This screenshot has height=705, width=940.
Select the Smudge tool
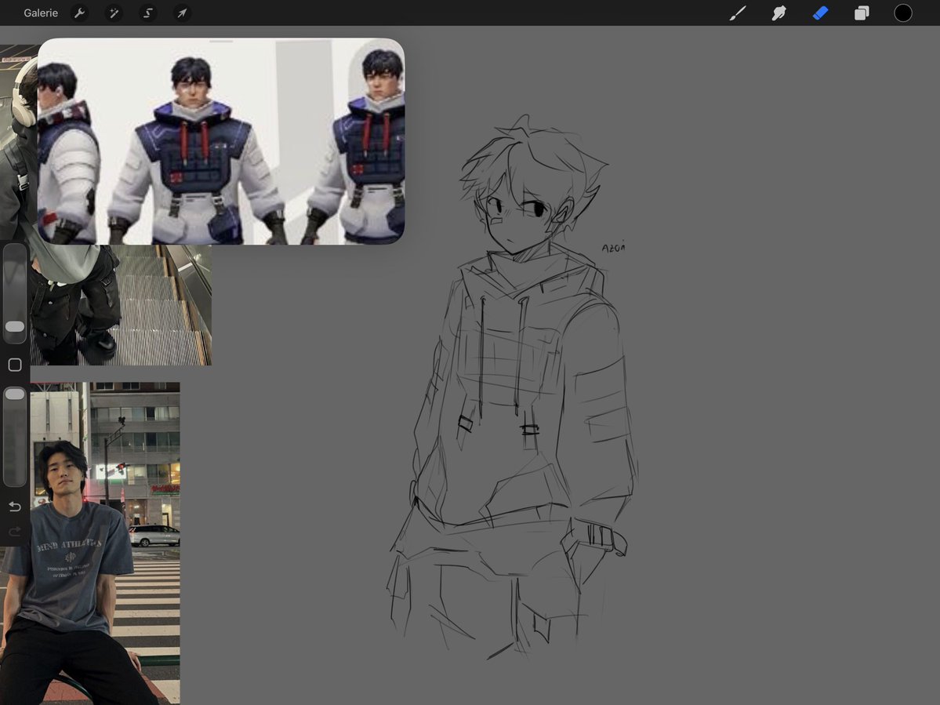pos(778,13)
